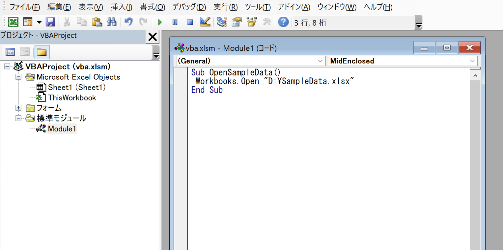This screenshot has height=250, width=503.
Task: Collapse the VBAProject tree node
Action: pos(7,67)
